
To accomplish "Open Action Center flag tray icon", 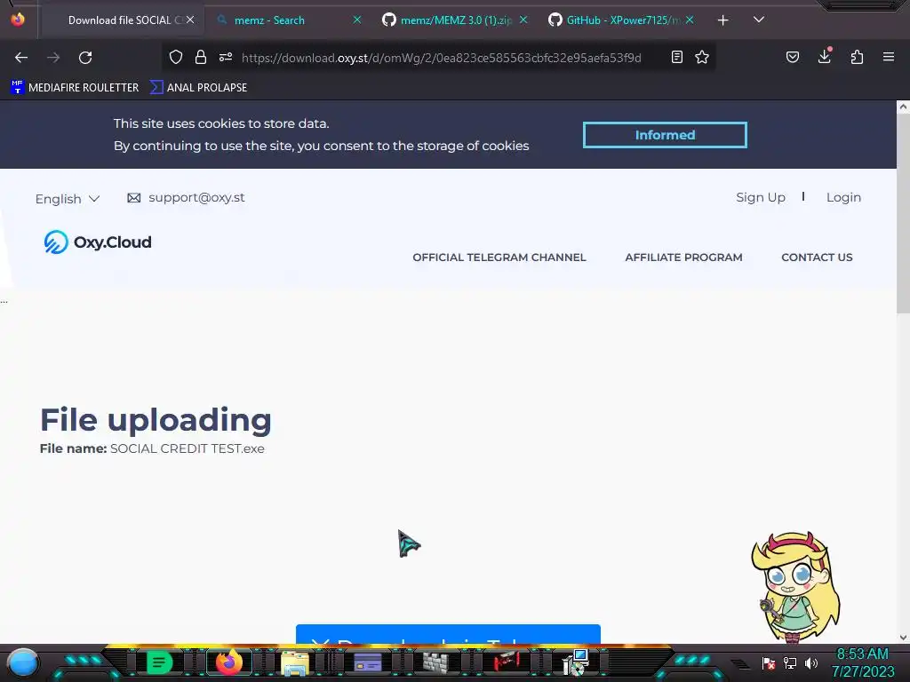I will coord(769,662).
